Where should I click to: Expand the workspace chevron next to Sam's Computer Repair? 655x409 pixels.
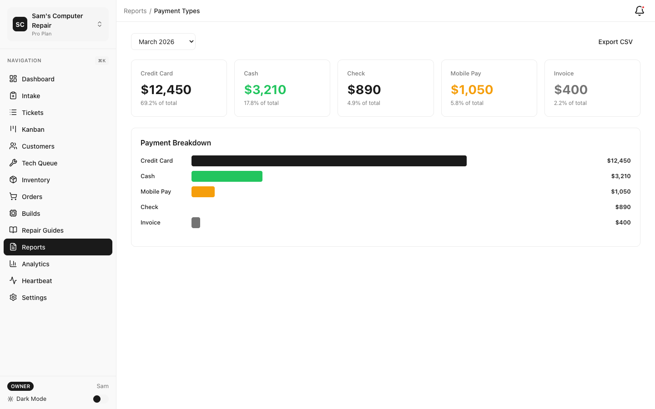tap(99, 24)
